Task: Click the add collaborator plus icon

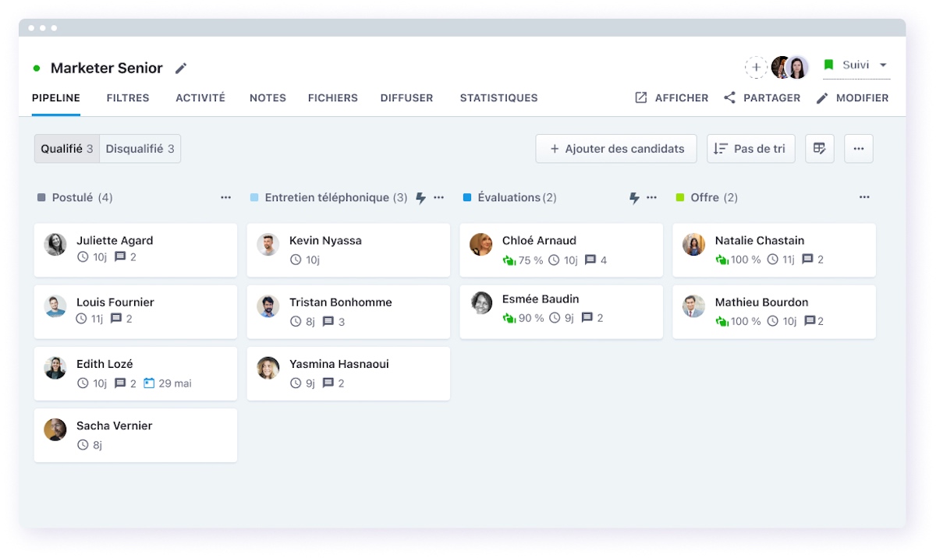Action: tap(755, 67)
